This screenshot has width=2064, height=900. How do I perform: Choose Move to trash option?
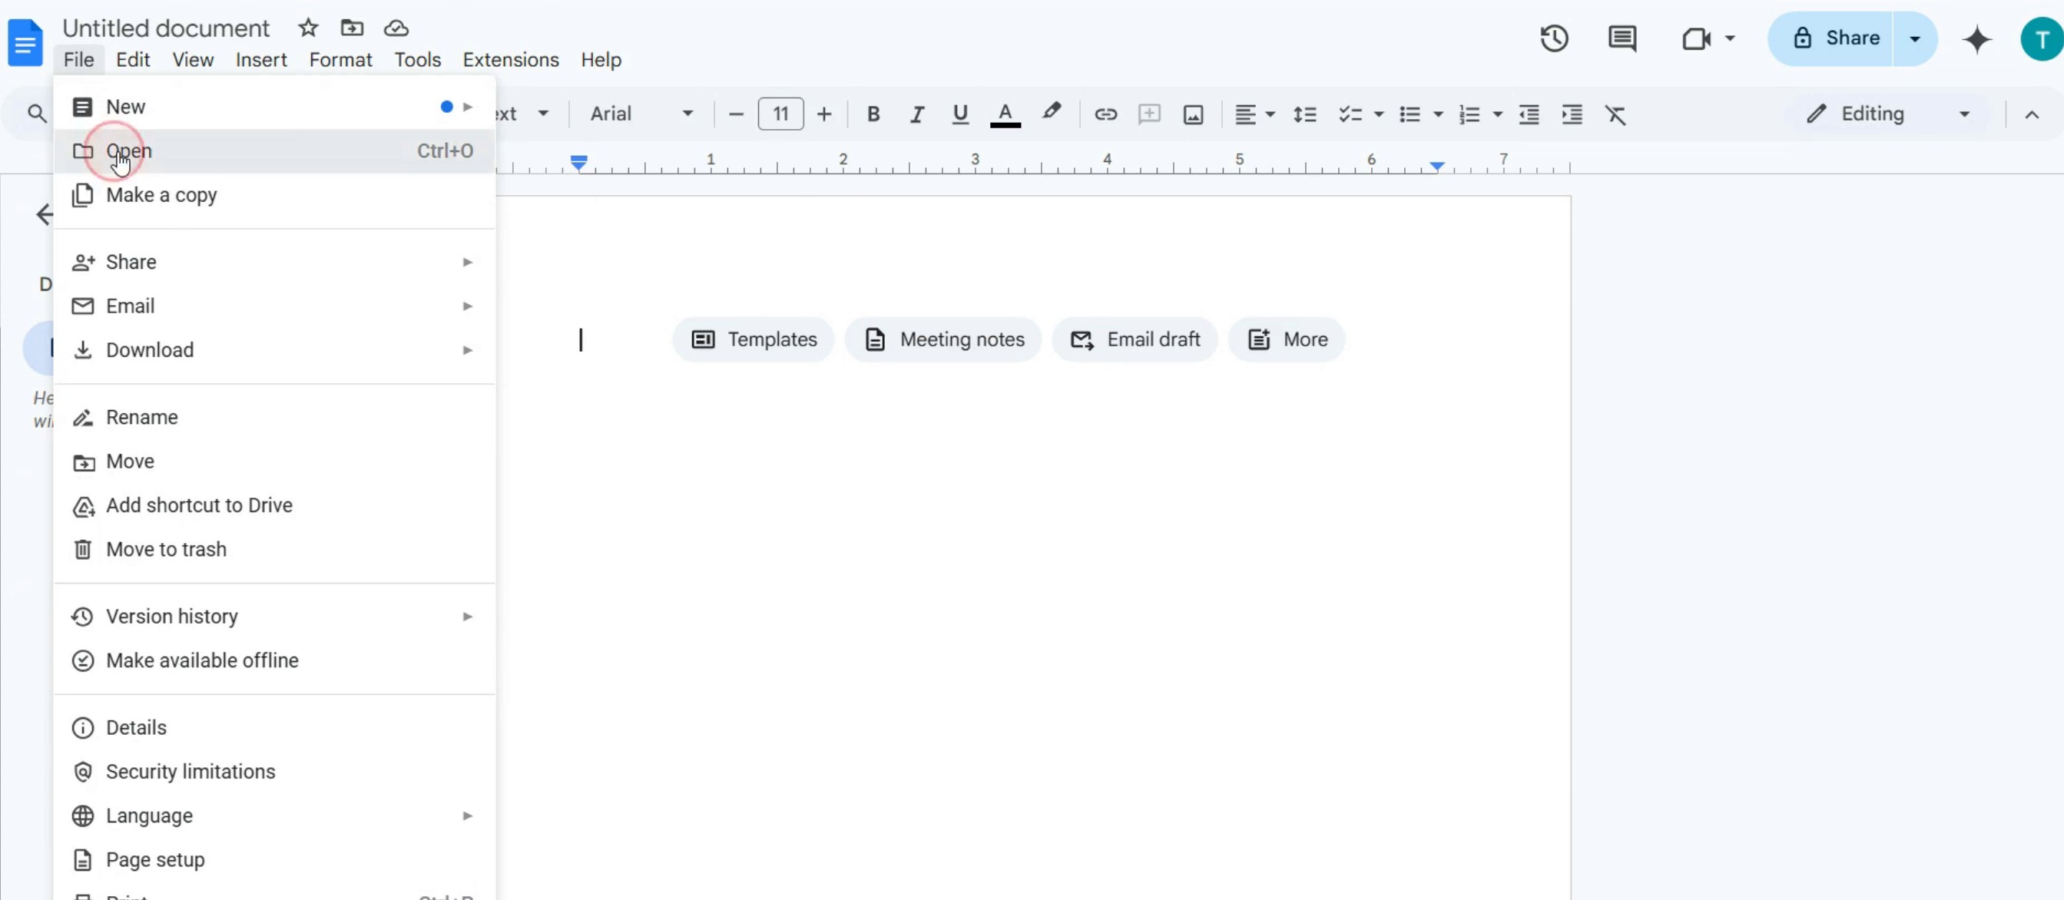point(166,549)
